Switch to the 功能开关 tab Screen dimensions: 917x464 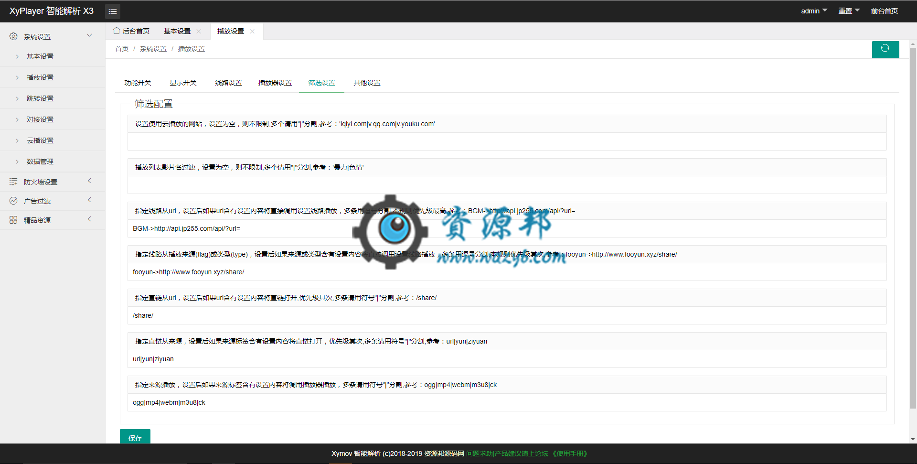tap(138, 83)
